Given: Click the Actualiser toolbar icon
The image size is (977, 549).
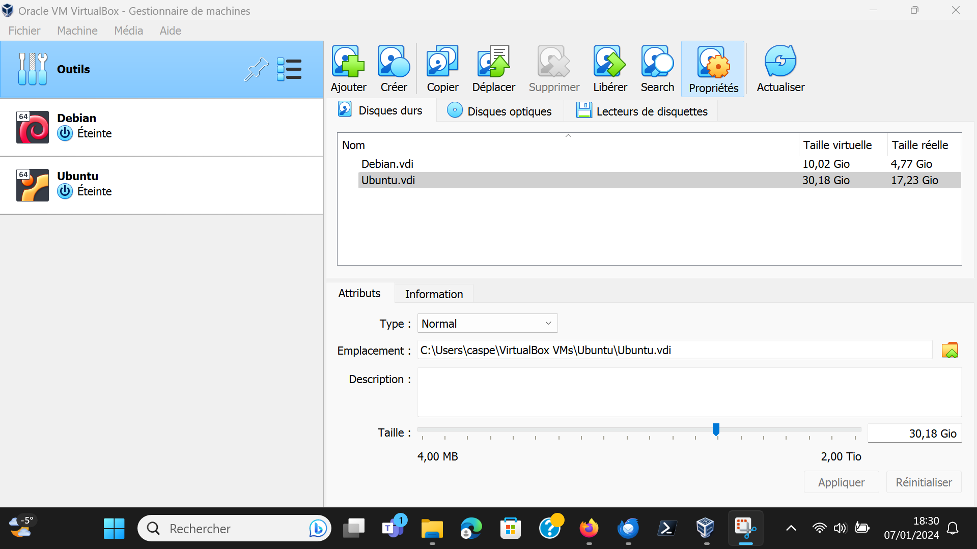Looking at the screenshot, I should pyautogui.click(x=780, y=69).
